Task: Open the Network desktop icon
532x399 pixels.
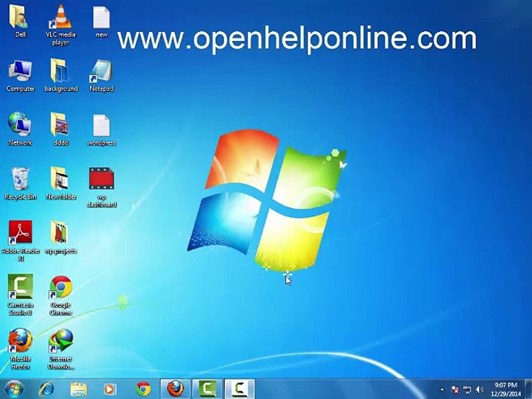Action: click(x=20, y=129)
